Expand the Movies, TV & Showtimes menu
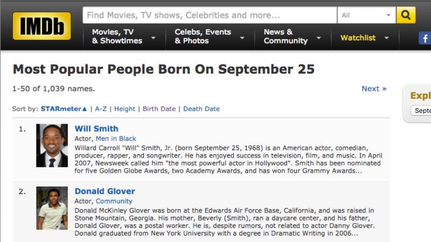 124,37
